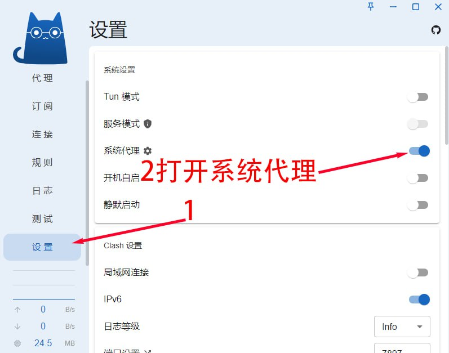Viewport: 449px width, 353px height.
Task: Click the Clash Verge cat logo
Action: [40, 38]
